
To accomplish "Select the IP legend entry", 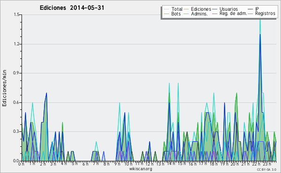I will [x=253, y=9].
